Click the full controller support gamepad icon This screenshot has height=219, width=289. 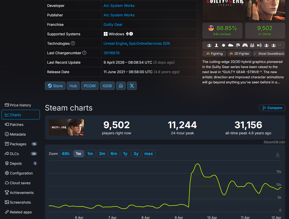pyautogui.click(x=245, y=45)
